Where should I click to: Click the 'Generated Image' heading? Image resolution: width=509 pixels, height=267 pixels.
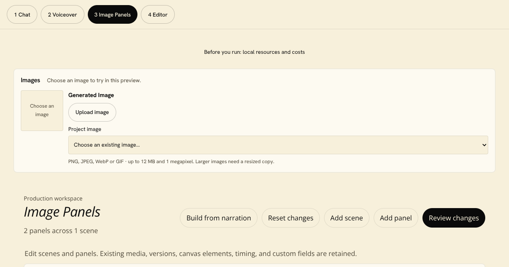91,95
